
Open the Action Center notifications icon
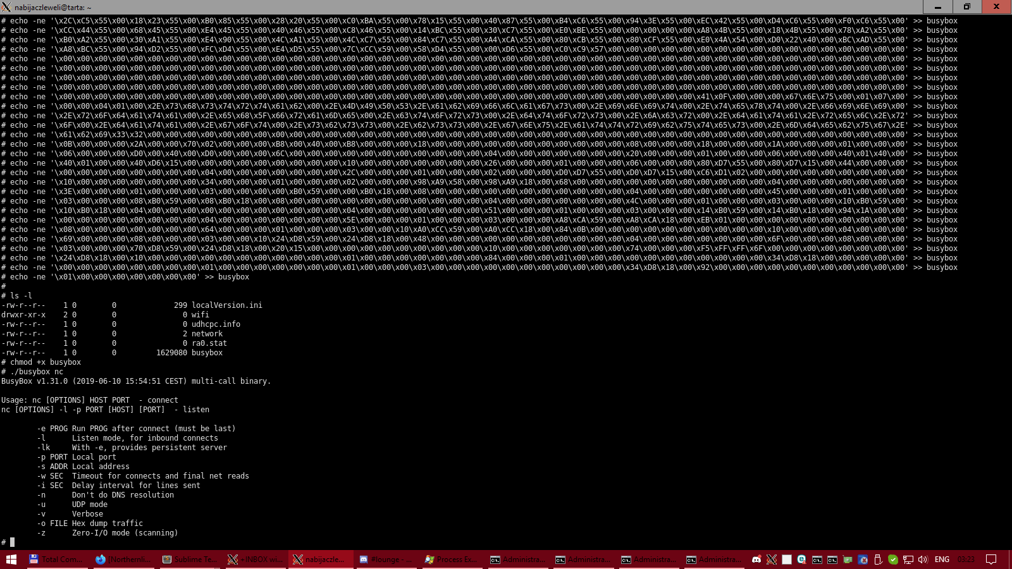pyautogui.click(x=991, y=560)
